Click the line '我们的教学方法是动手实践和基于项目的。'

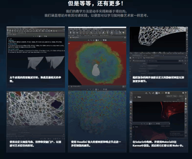tap(97, 12)
